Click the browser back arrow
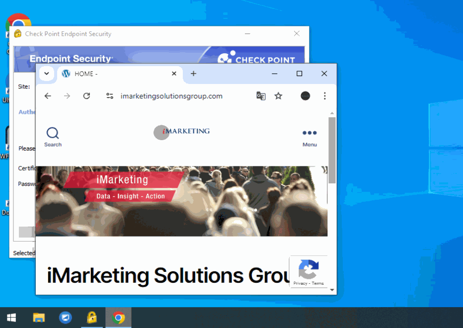 pos(48,96)
